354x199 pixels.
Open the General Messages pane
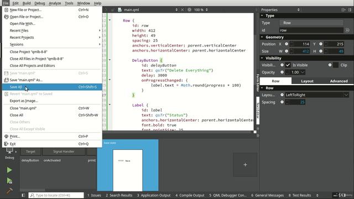click(x=268, y=195)
